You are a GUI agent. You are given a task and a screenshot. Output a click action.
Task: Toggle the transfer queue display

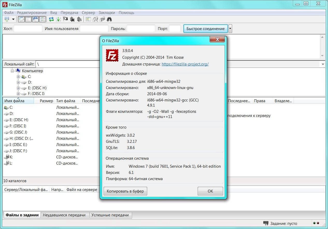pyautogui.click(x=42, y=19)
